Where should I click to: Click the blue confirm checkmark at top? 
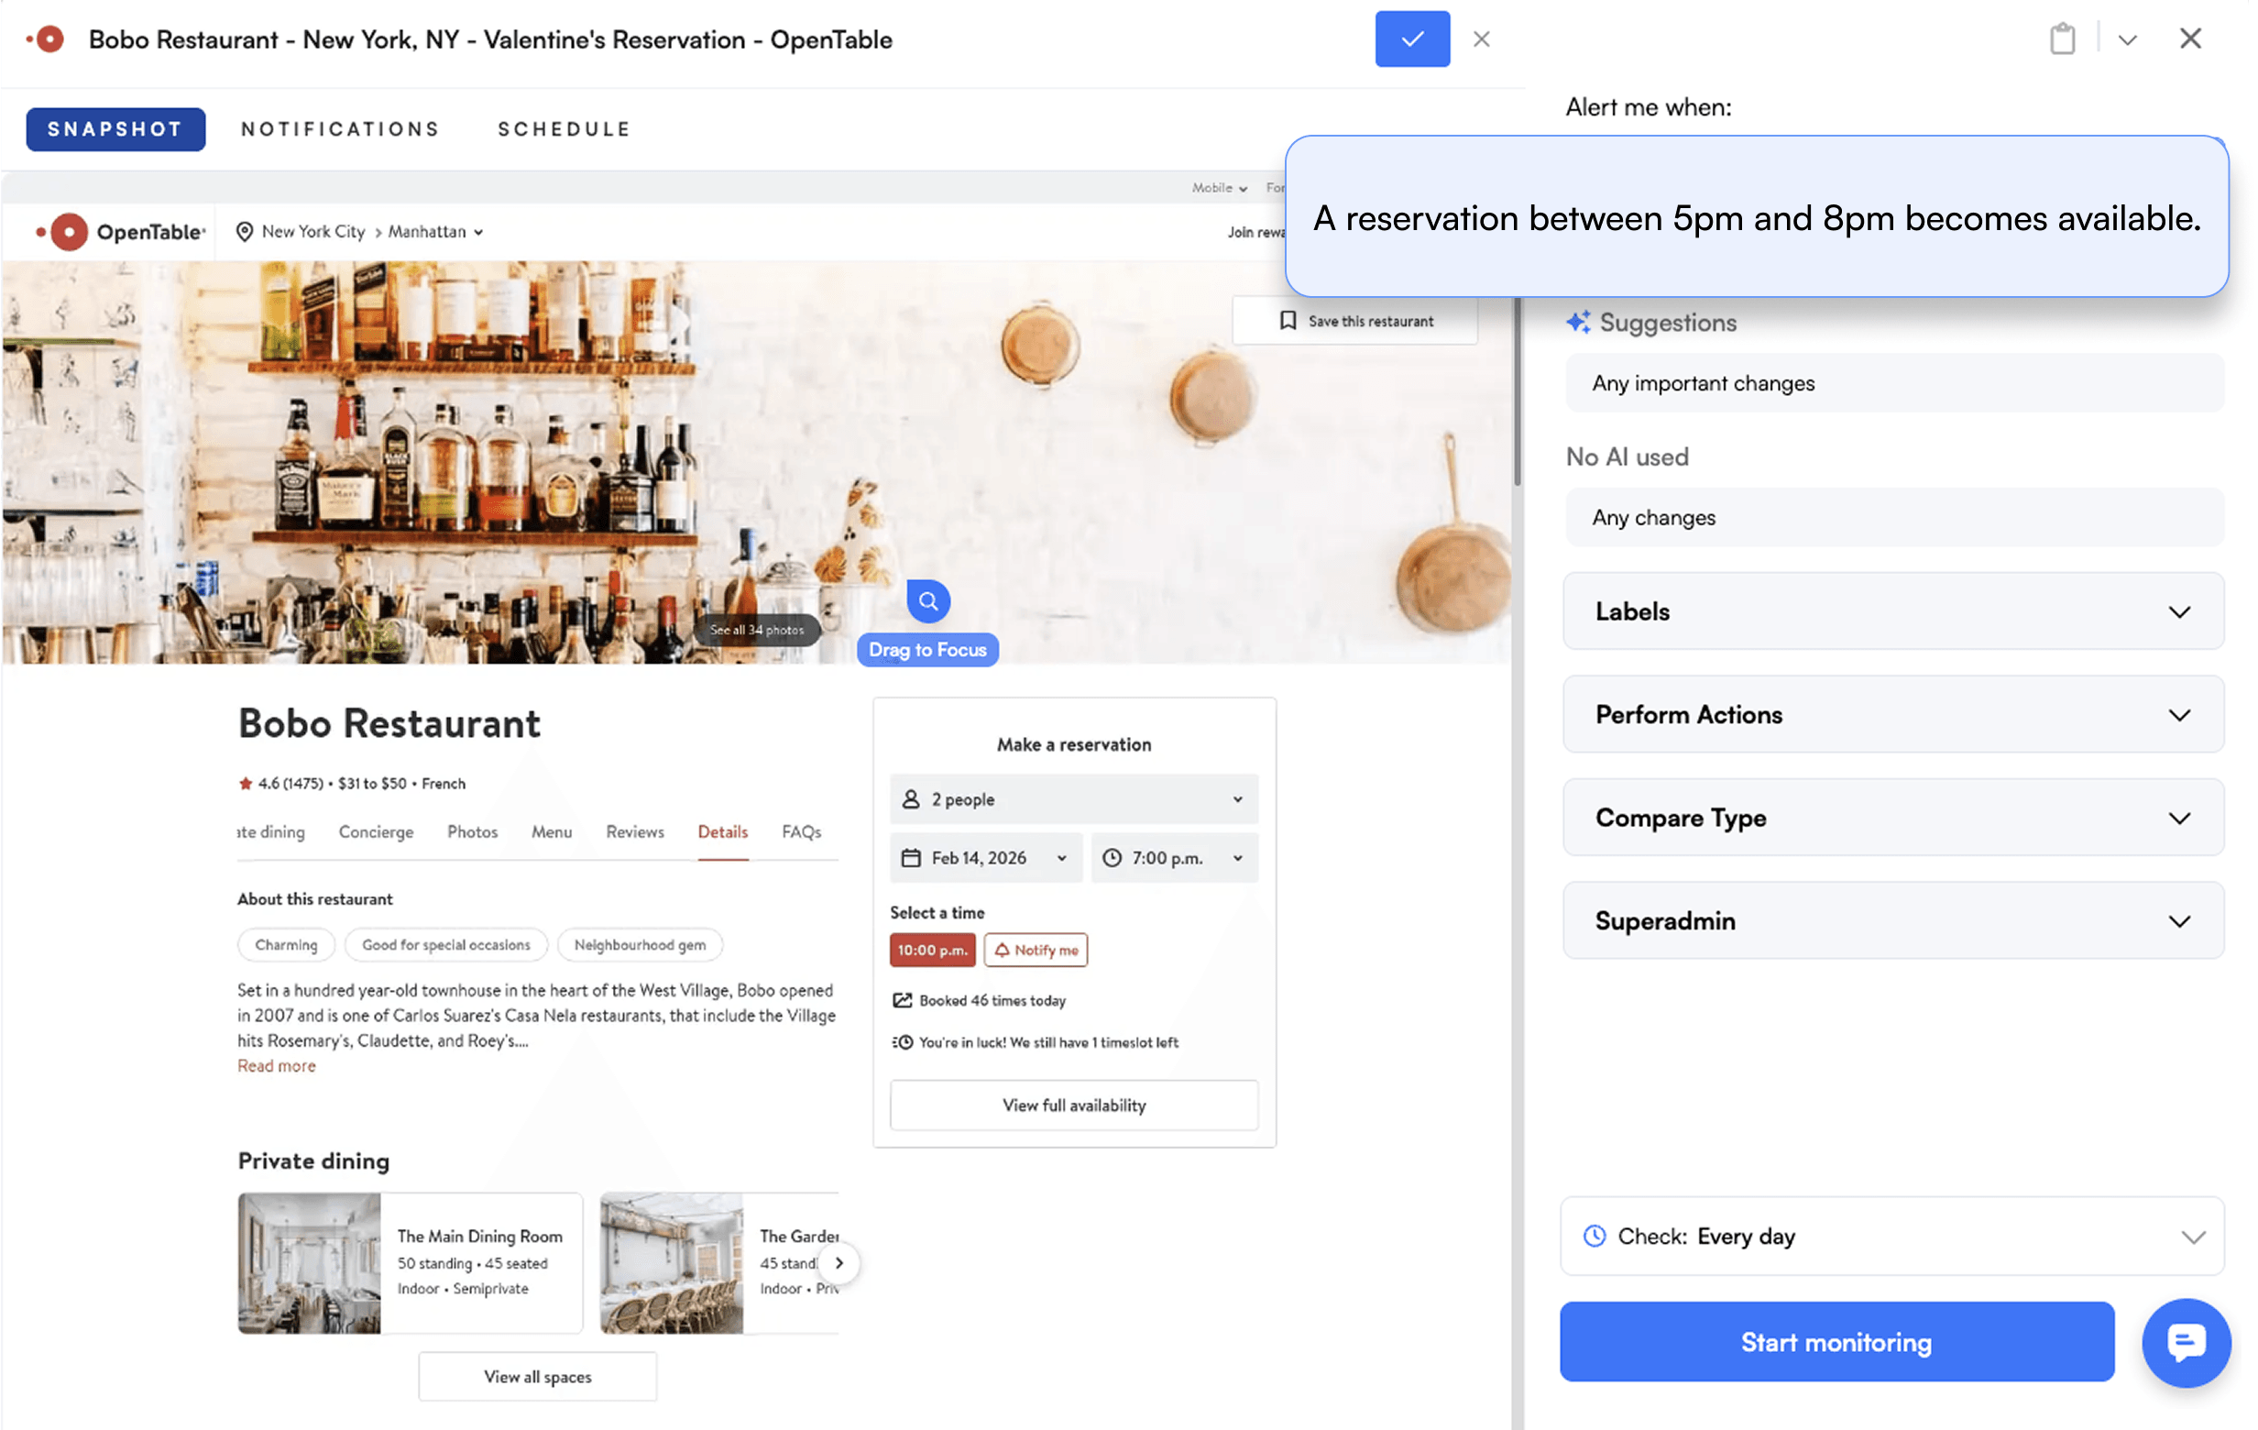tap(1411, 38)
